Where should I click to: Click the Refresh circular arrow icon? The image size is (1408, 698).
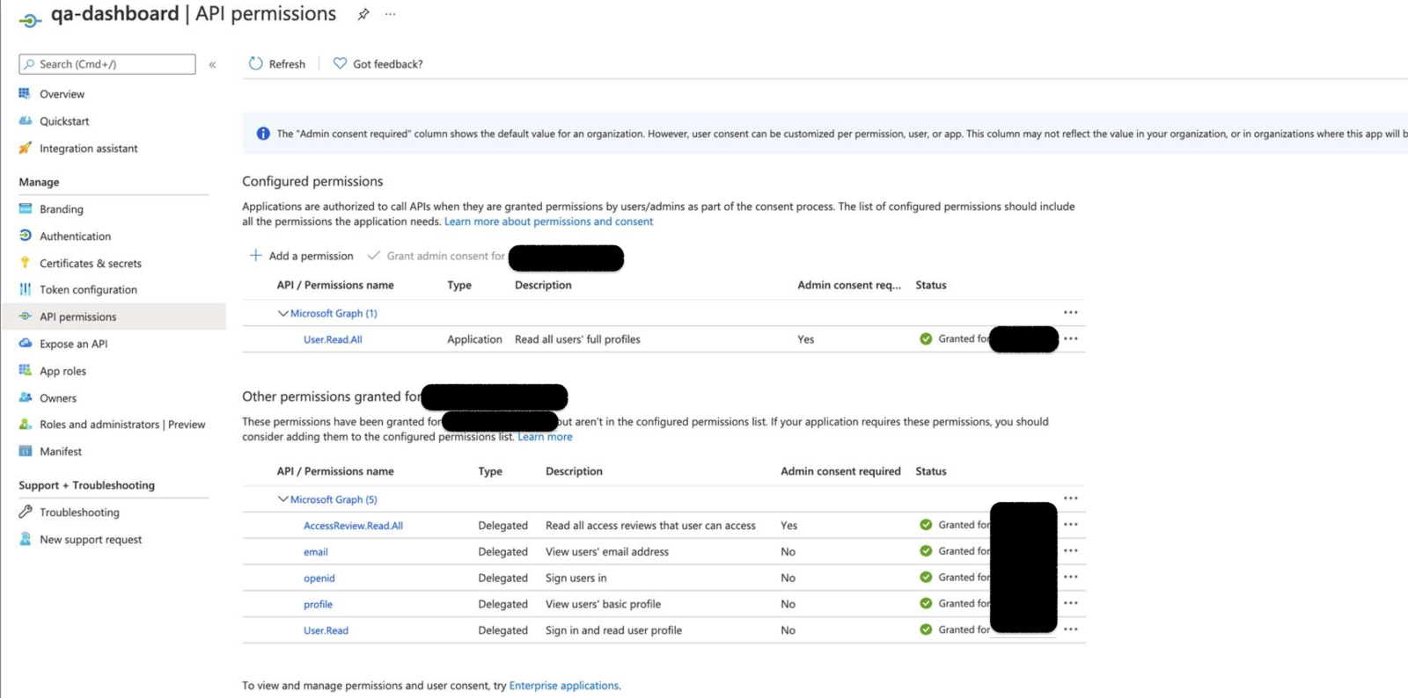pos(255,63)
